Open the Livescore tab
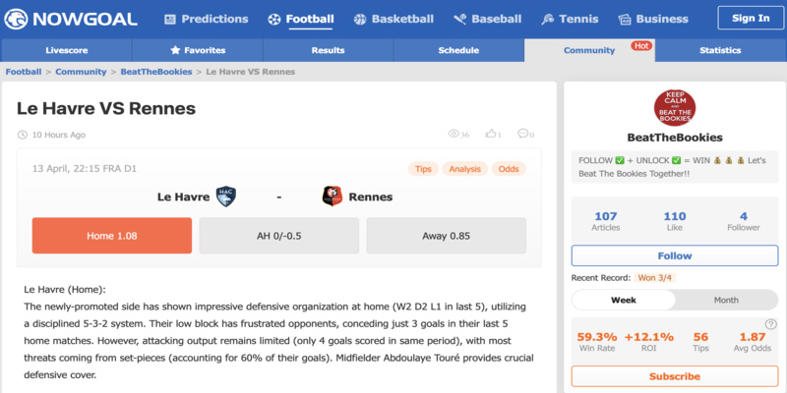The width and height of the screenshot is (787, 393). (66, 50)
